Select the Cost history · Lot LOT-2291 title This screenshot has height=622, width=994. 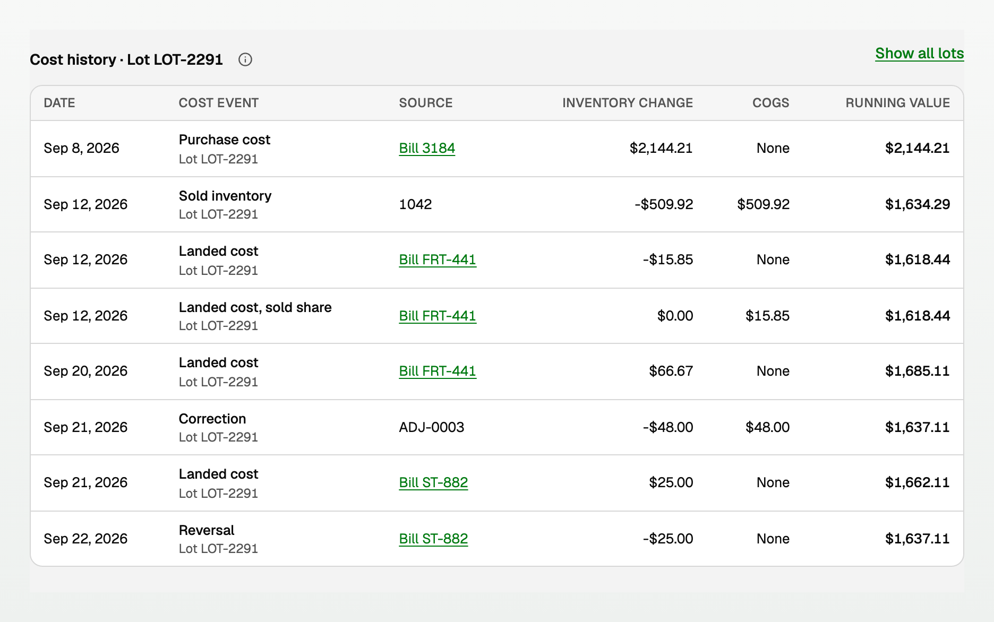click(x=126, y=59)
